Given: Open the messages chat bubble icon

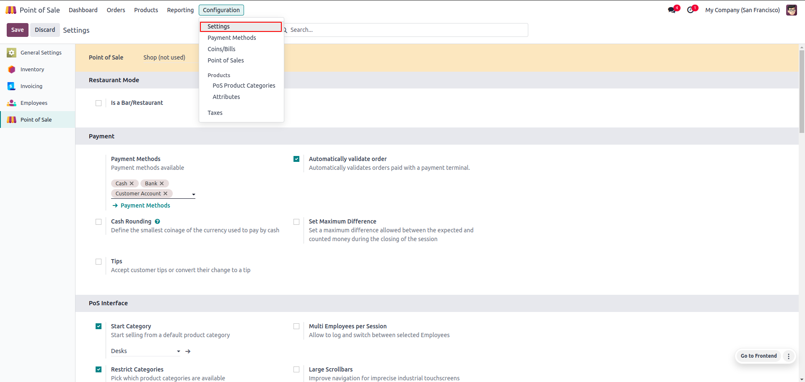Looking at the screenshot, I should tap(672, 10).
